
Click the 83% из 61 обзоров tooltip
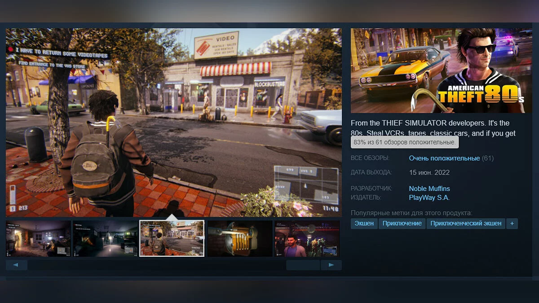(x=404, y=142)
